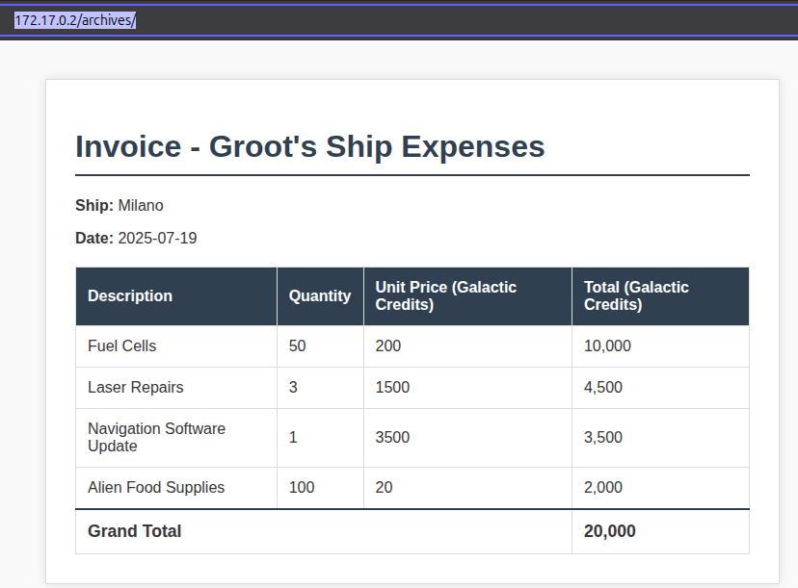The image size is (798, 588).
Task: Click the "Description" column header
Action: click(176, 296)
